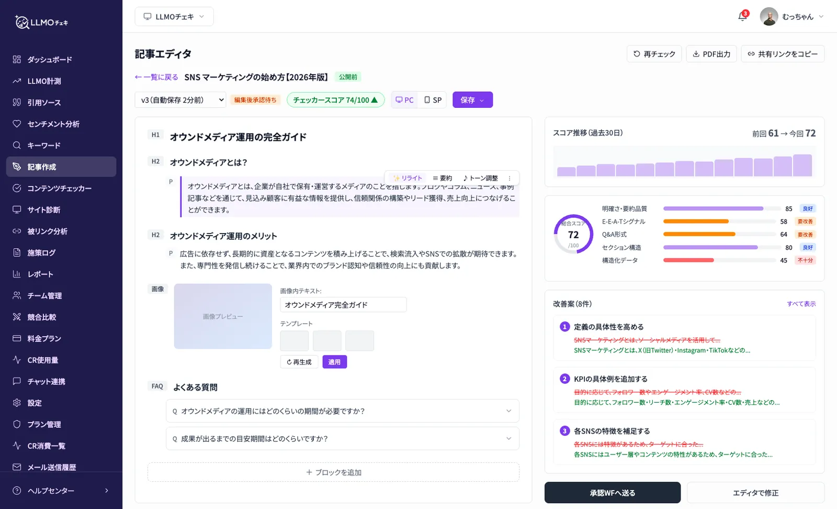This screenshot has width=837, height=509.
Task: Open suggestion KPIの具体例を追加する
Action: 684,390
